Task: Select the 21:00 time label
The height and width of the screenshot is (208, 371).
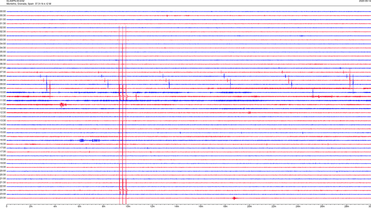Action: tap(3, 179)
